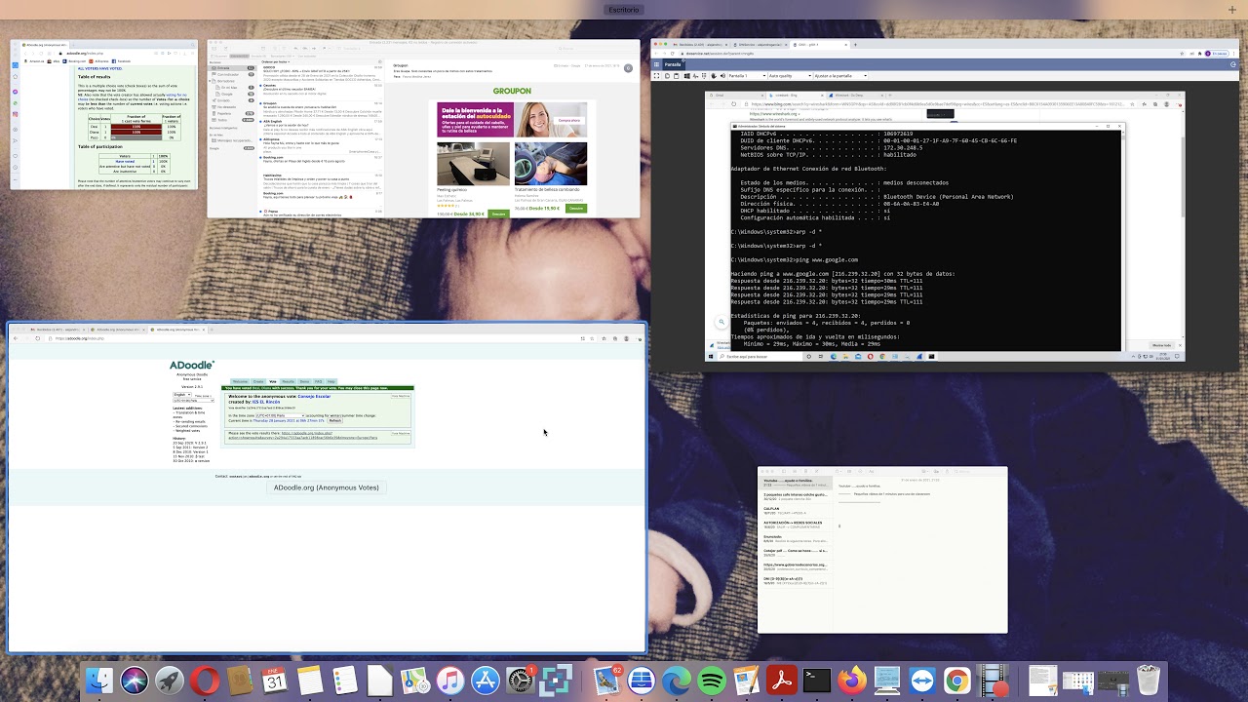
Task: Select 'AUTORIZACIÓN + REDES SOCIALES' note in Notes
Action: point(795,525)
